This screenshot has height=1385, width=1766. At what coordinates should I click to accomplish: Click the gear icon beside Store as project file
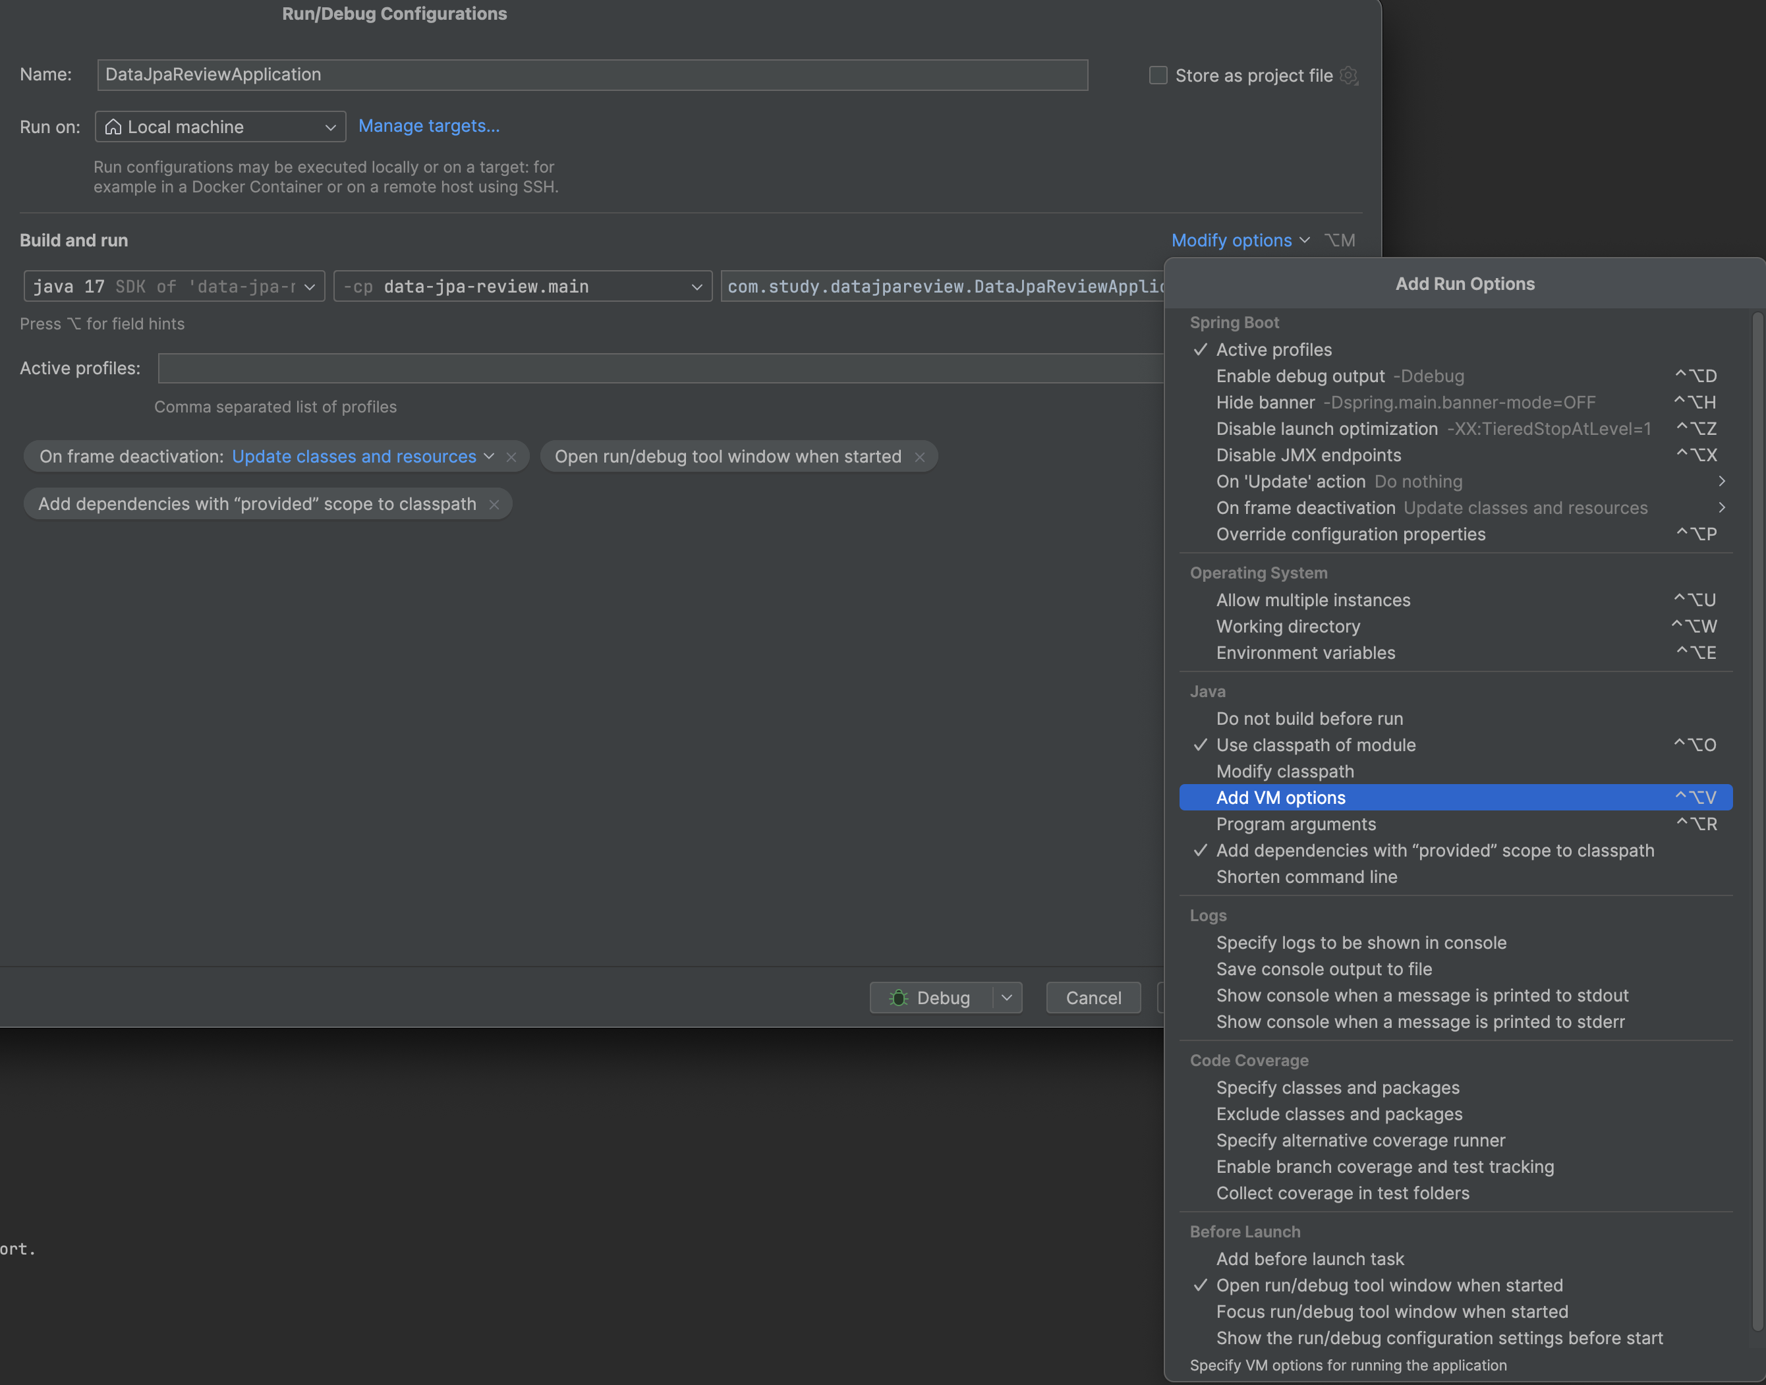[1348, 75]
